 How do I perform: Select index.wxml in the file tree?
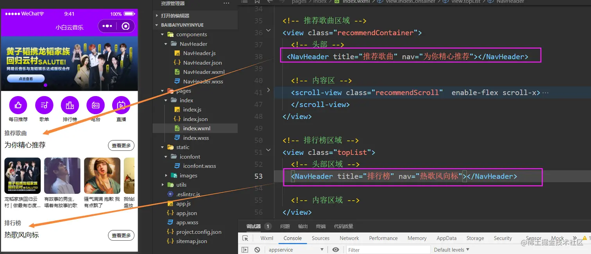195,128
